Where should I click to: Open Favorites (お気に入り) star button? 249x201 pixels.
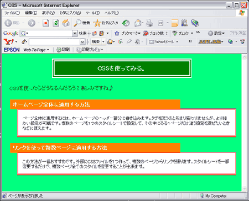(106, 23)
